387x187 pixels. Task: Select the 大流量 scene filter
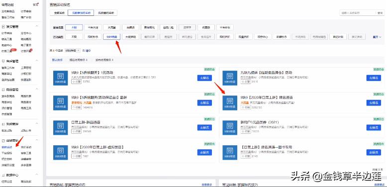coord(112,28)
